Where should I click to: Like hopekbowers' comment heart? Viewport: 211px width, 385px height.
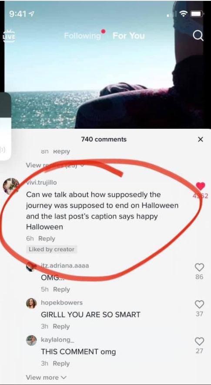[199, 304]
